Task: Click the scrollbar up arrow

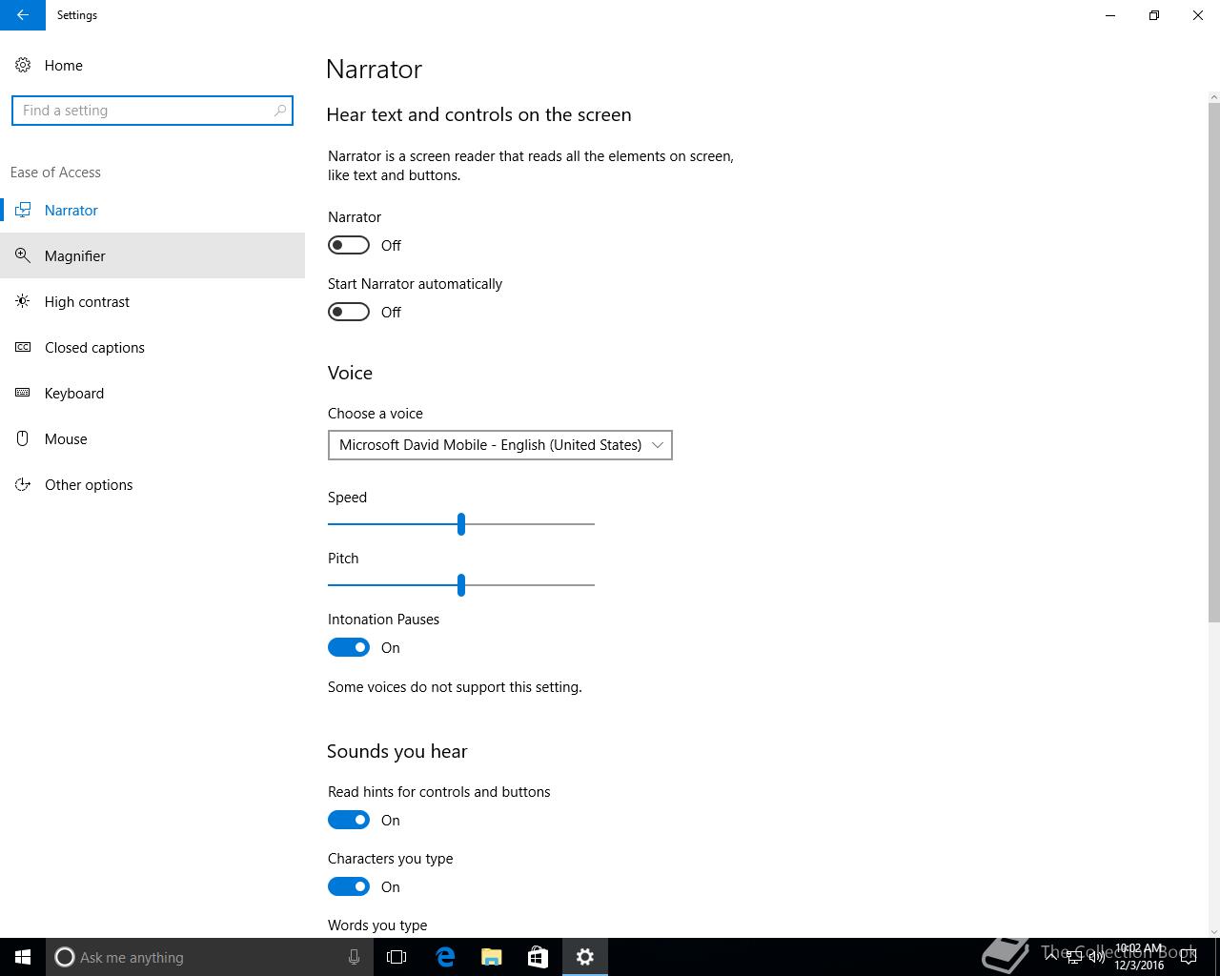Action: point(1213,96)
